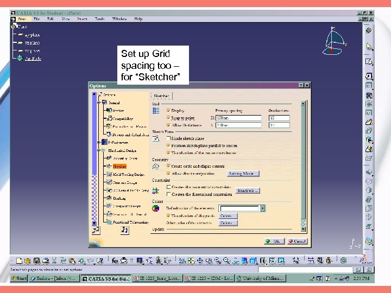This screenshot has height=293, width=391.
Task: Click the Solving Mode button
Action: click(243, 174)
